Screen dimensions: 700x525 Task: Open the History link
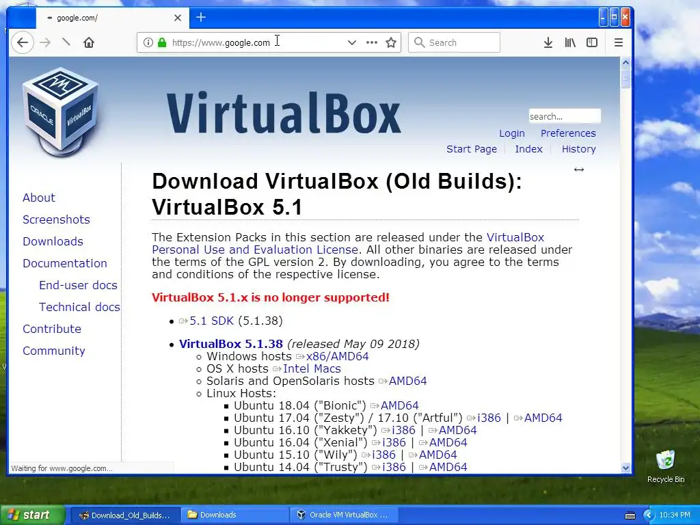[578, 148]
